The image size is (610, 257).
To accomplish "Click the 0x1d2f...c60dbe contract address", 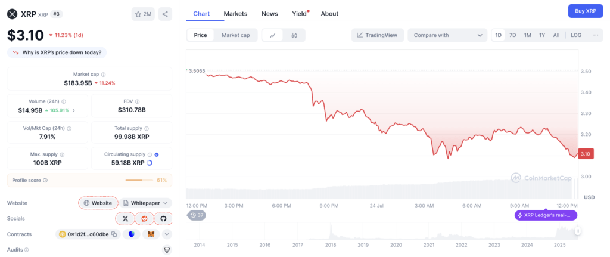I will [88, 234].
